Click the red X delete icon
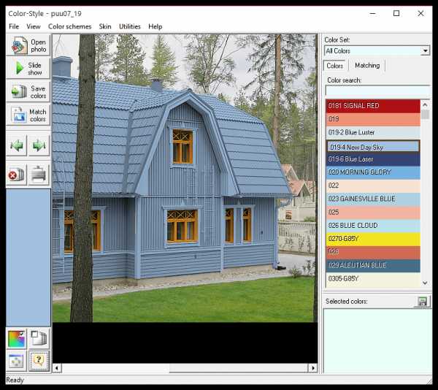The height and width of the screenshot is (390, 438). [x=18, y=175]
